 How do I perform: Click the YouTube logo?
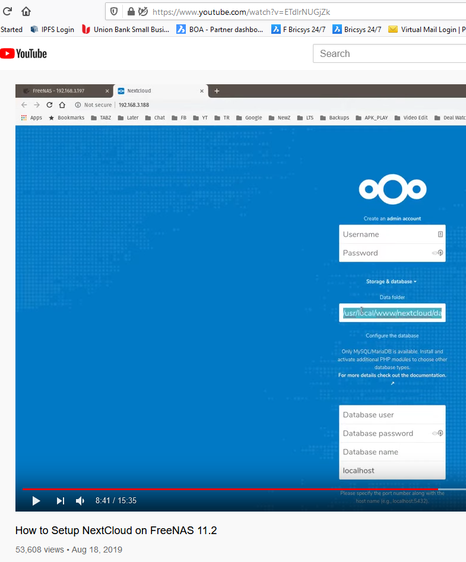pos(24,53)
